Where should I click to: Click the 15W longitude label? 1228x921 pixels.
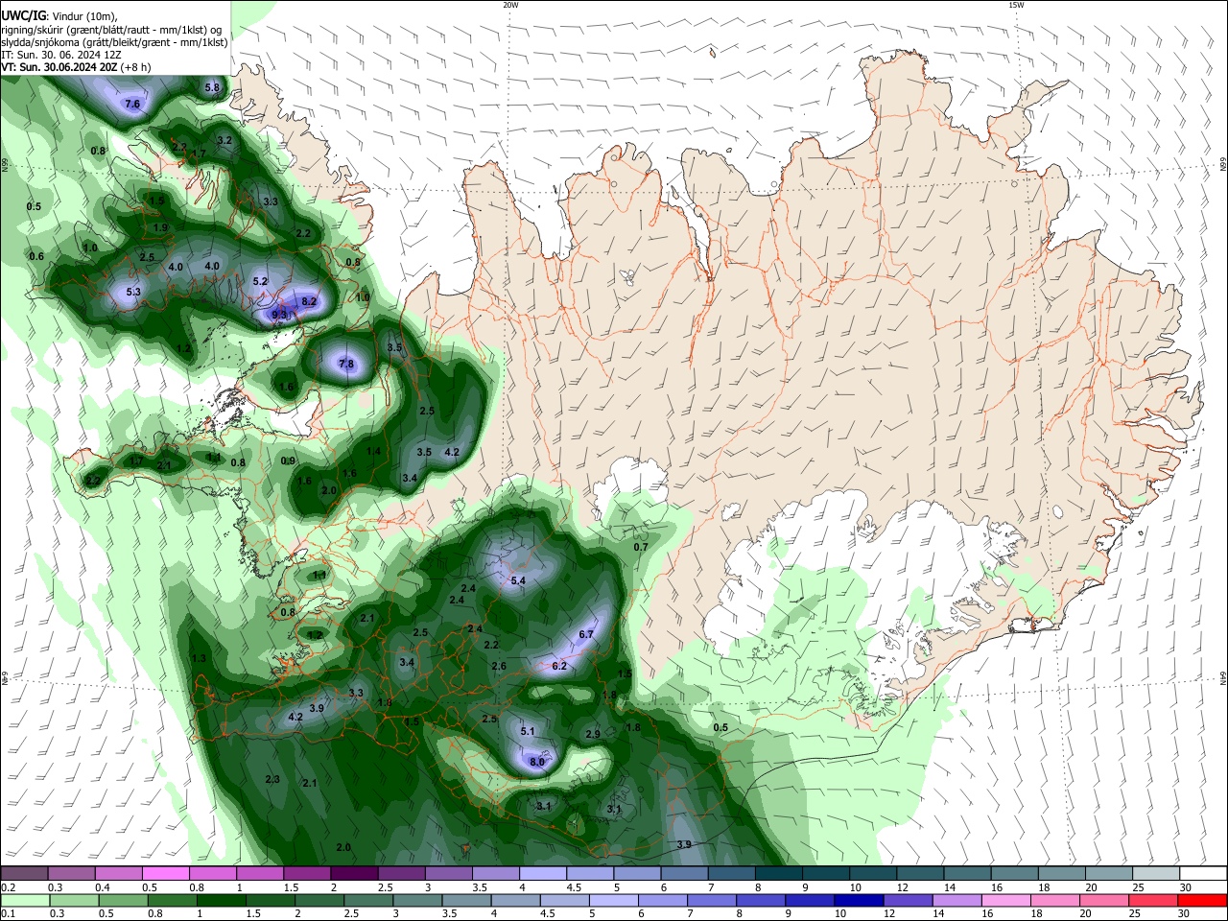click(x=1016, y=5)
